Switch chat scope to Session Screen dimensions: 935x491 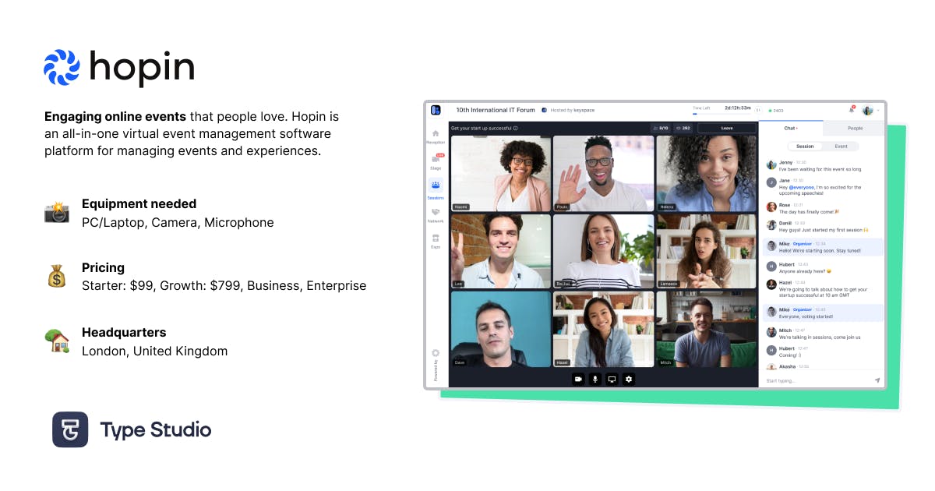(805, 146)
